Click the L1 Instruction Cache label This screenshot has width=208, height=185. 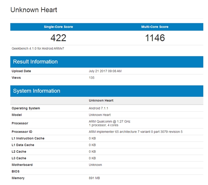coord(28,138)
